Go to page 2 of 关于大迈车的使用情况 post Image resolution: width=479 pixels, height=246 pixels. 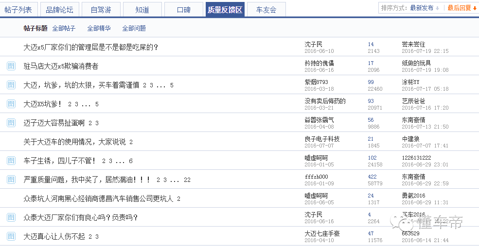pos(131,142)
